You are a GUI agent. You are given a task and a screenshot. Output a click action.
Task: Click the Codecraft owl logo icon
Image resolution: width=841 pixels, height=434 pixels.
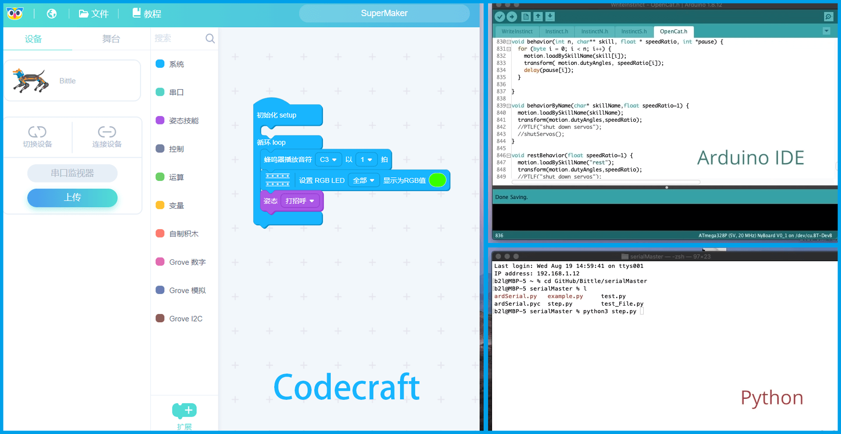pyautogui.click(x=15, y=14)
